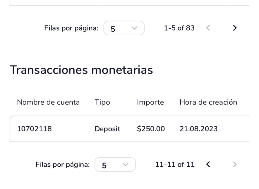Click next page arrow beside 11-11 of 11
Viewport: 259px width, 189px height.
click(235, 164)
